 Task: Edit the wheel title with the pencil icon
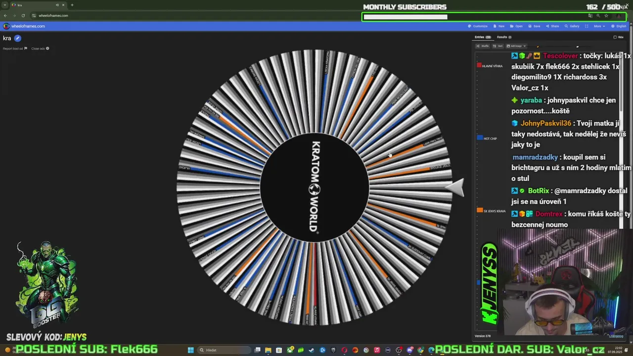pyautogui.click(x=18, y=38)
